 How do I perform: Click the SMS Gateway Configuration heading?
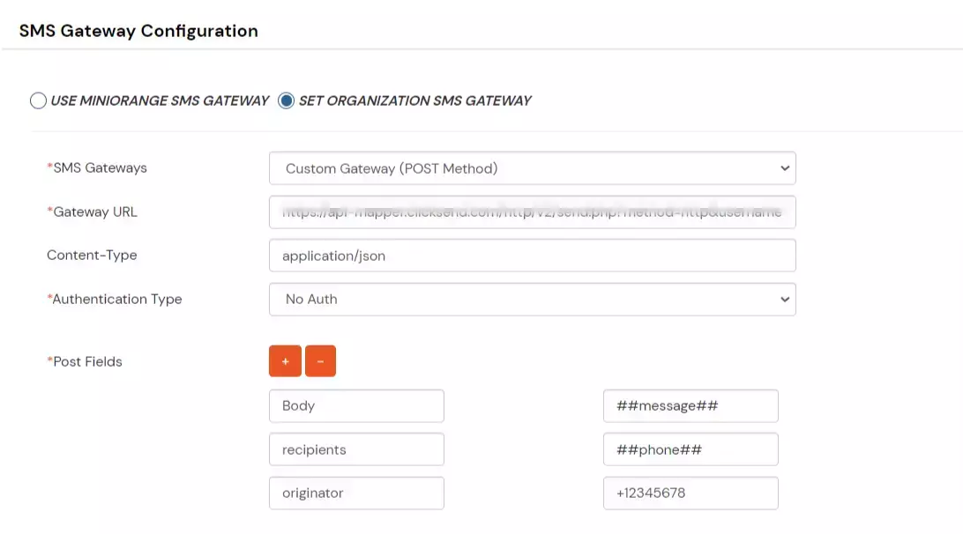point(138,30)
